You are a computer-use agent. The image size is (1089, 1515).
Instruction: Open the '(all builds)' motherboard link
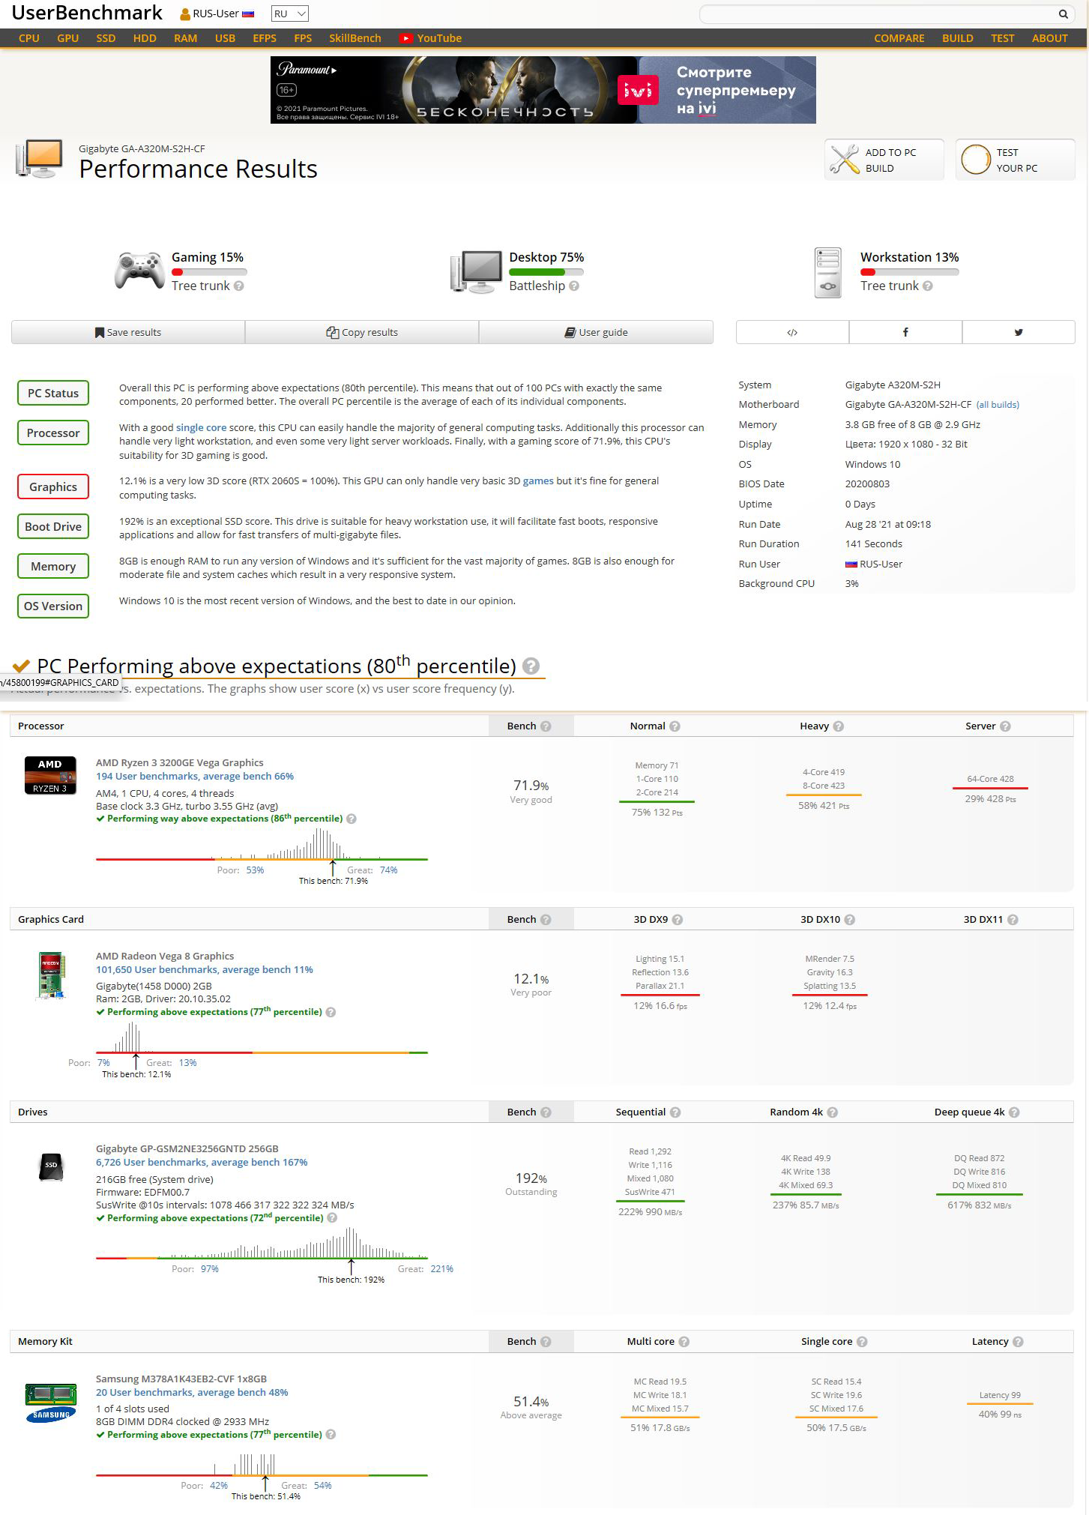click(998, 405)
